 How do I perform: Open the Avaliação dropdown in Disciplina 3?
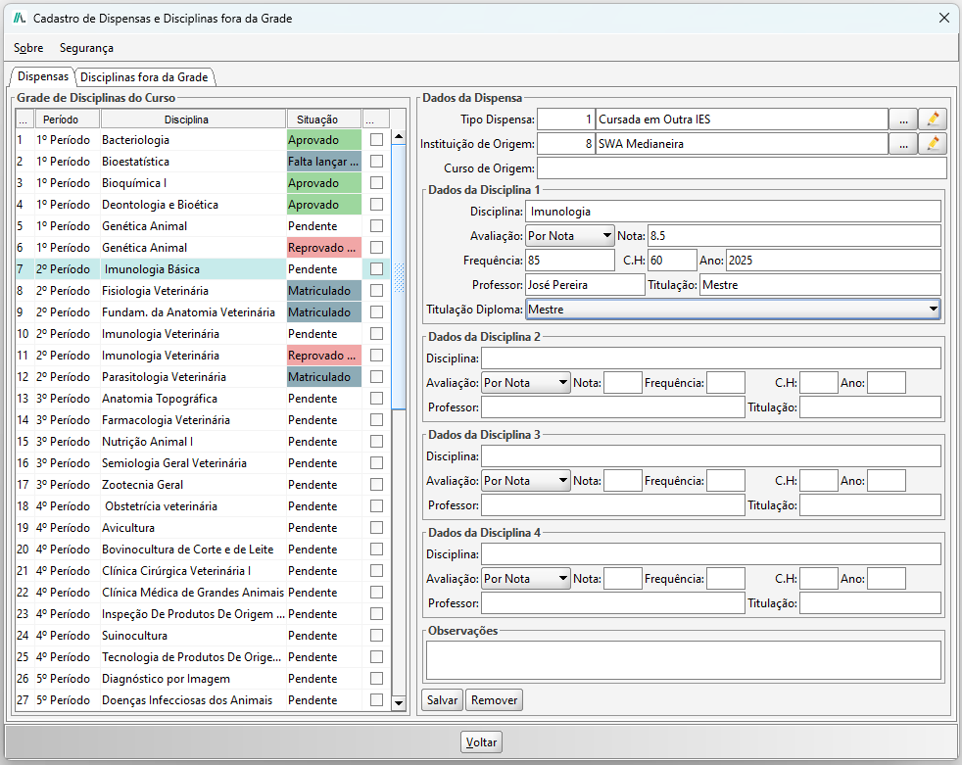click(x=526, y=481)
